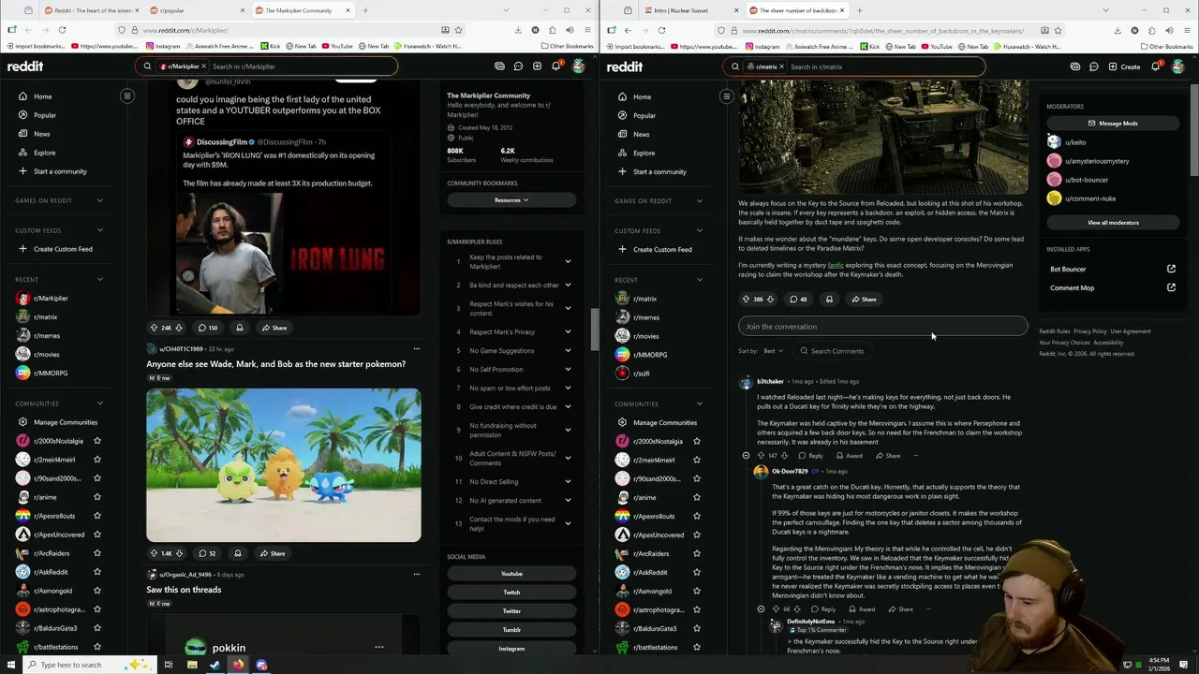Give award to the Iron Lung post

tap(240, 328)
